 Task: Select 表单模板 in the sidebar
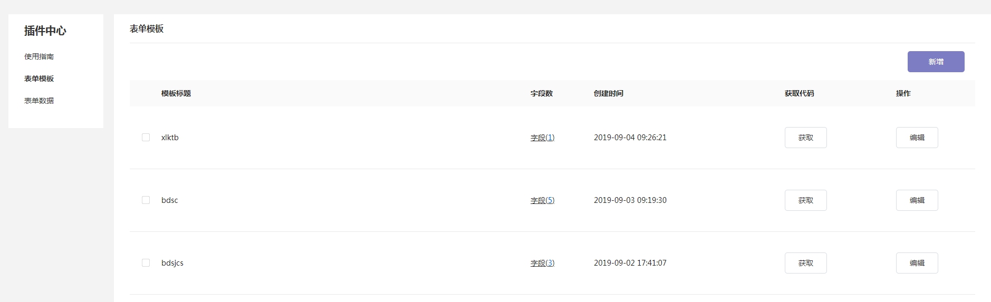[x=39, y=79]
